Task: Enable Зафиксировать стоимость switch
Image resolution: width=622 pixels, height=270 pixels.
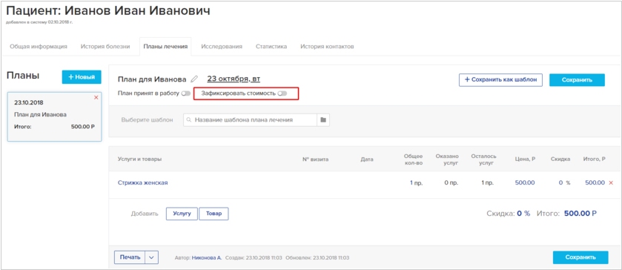Action: tap(282, 93)
